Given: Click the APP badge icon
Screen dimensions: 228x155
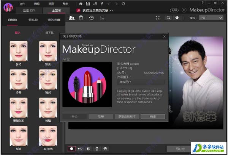Looking at the screenshot, I should pyautogui.click(x=174, y=10).
